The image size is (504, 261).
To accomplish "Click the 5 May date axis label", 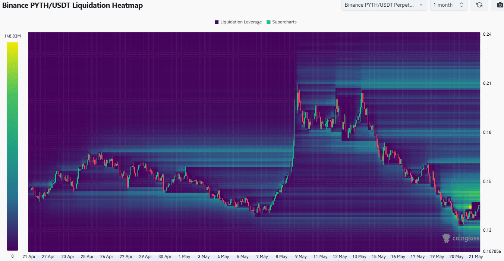I will click(242, 257).
